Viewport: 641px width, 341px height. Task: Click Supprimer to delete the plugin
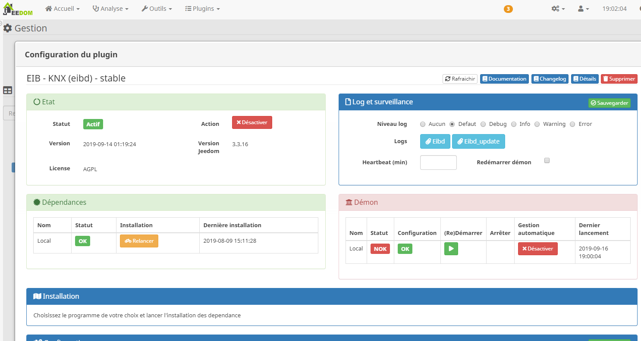click(619, 79)
